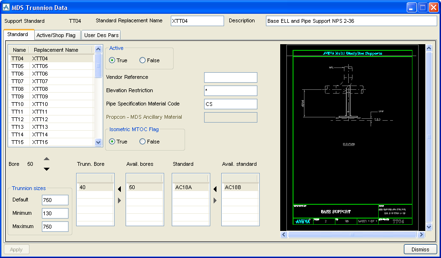
Task: Click the Standard Replacement Name field
Action: pos(197,21)
